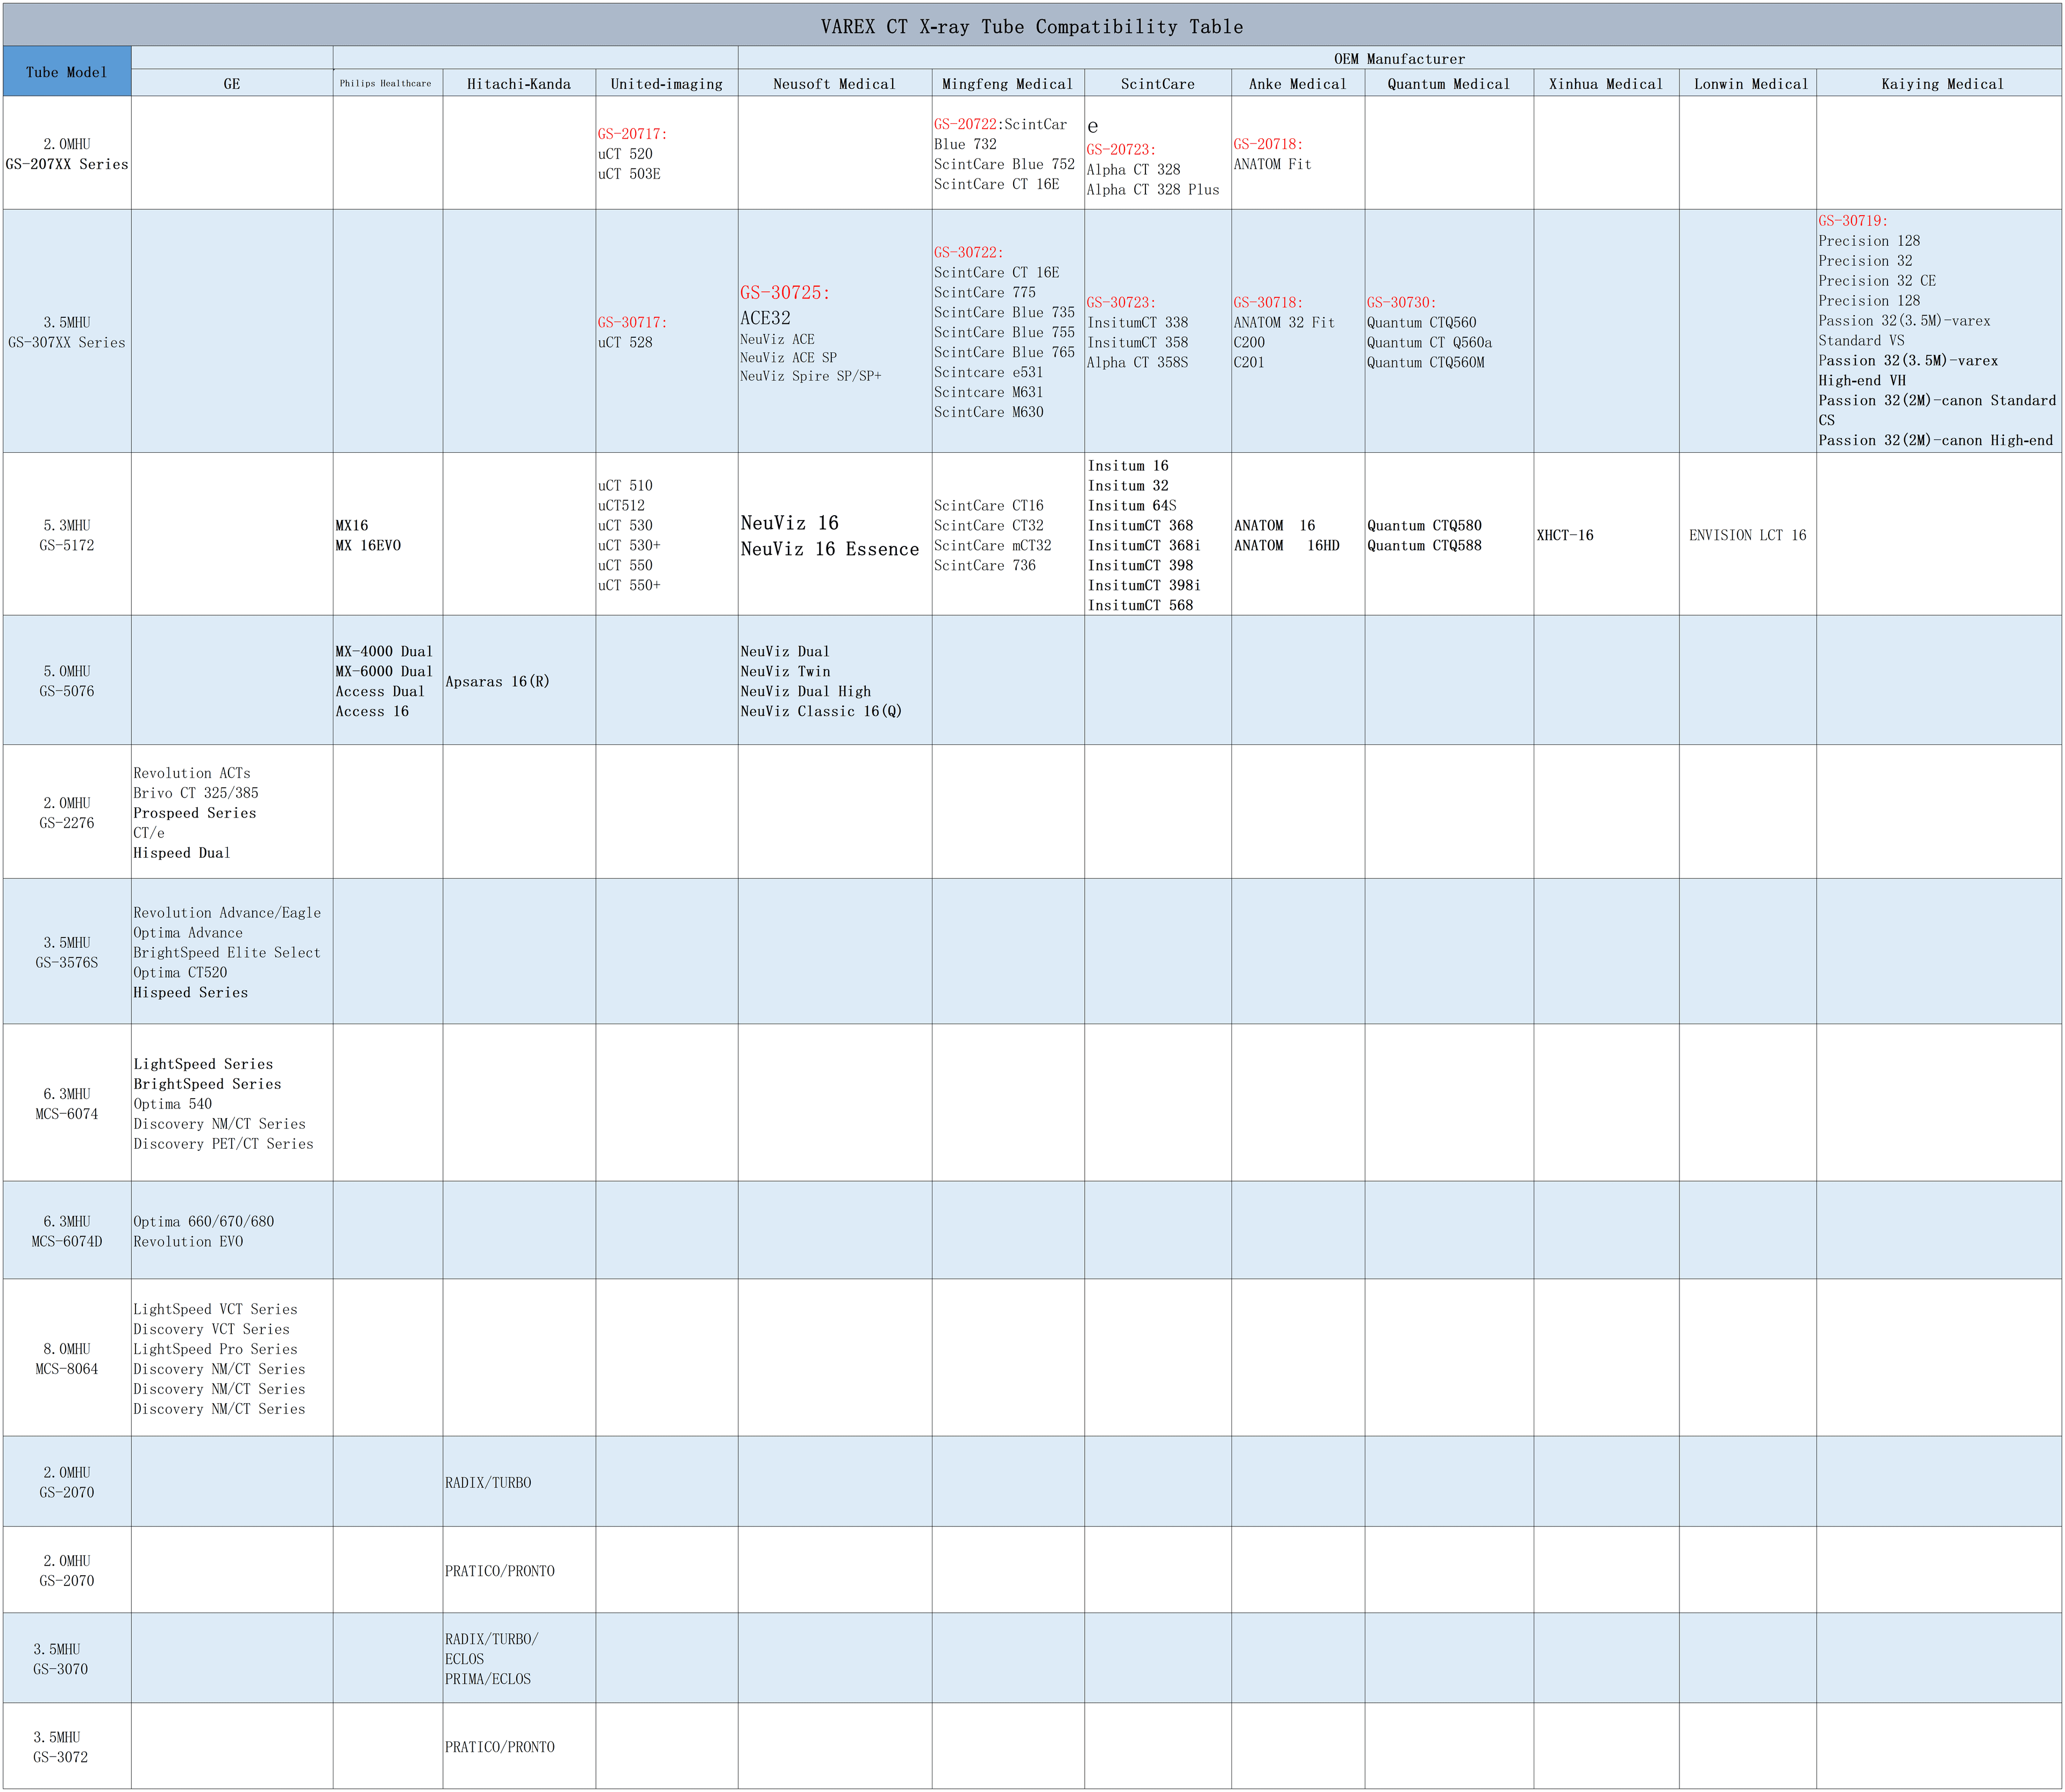Select the "NeuViz Classic 16(Q)" entry
The width and height of the screenshot is (2065, 1792).
[x=821, y=711]
